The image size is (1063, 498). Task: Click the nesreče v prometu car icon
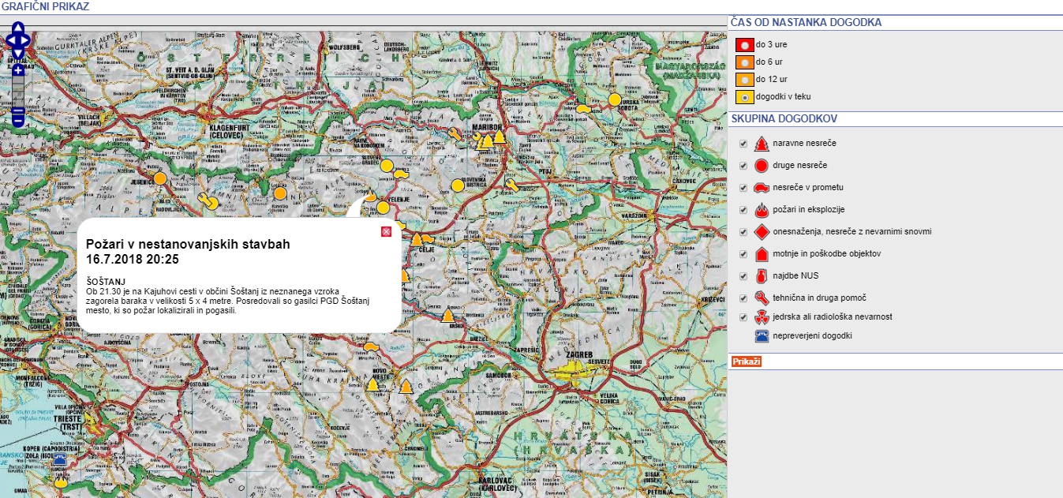[762, 188]
